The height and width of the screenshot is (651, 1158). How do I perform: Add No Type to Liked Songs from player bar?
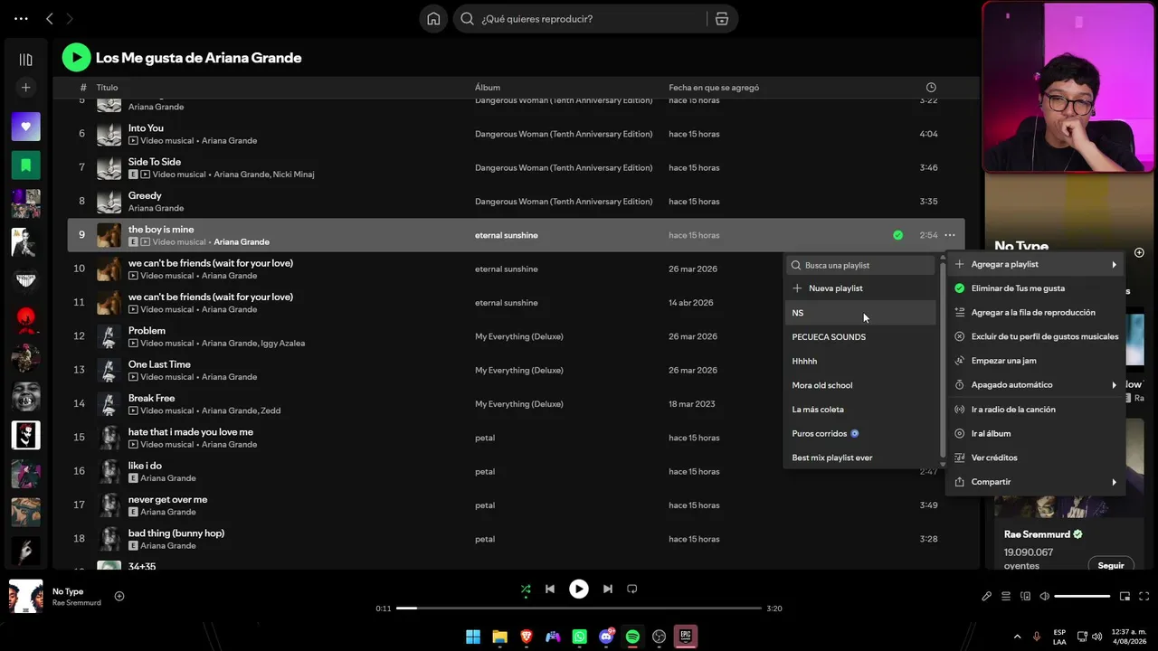[x=119, y=597]
